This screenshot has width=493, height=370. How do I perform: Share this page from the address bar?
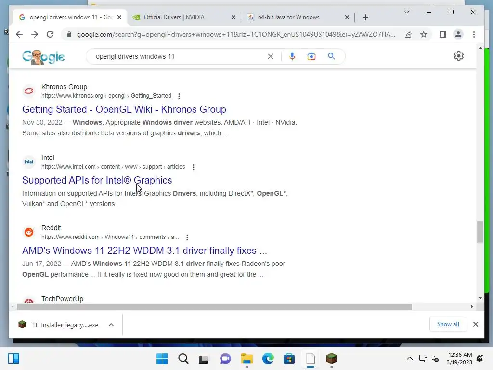[x=408, y=34]
